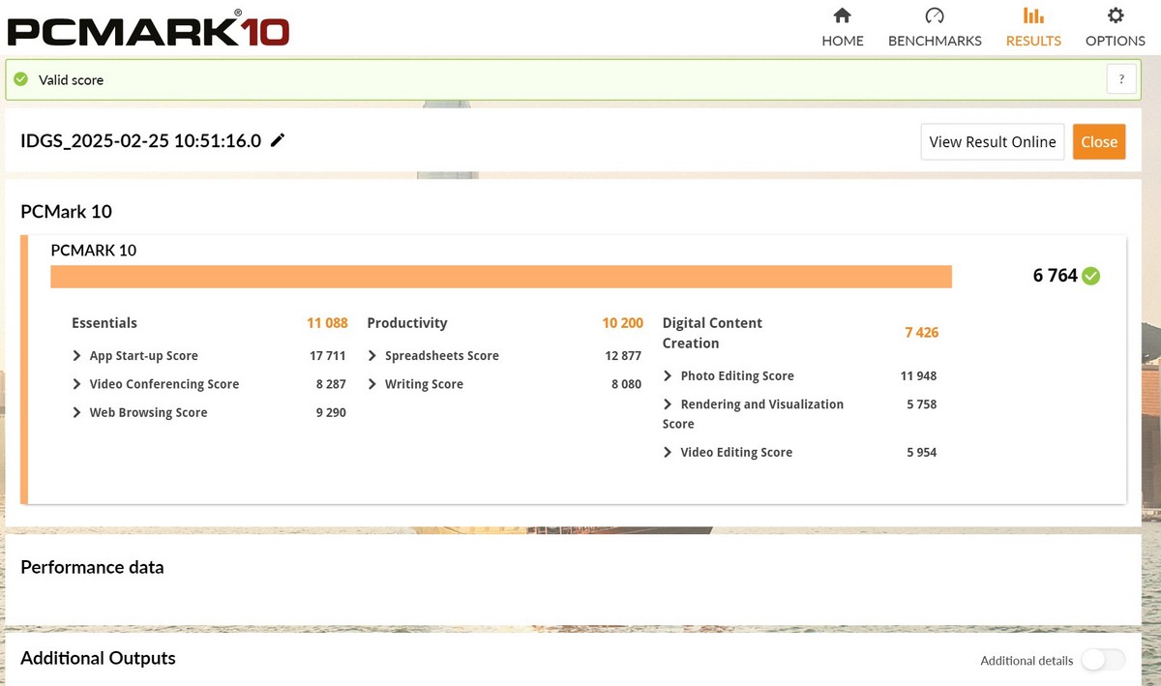Screen dimensions: 1161x686
Task: Click the Video Editing value 5 954
Action: 921,453
